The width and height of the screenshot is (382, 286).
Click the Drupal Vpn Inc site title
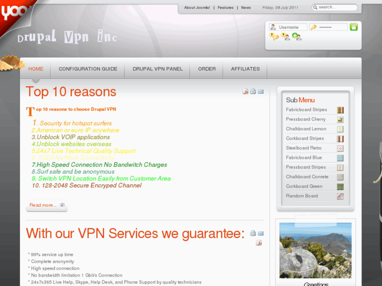(67, 37)
